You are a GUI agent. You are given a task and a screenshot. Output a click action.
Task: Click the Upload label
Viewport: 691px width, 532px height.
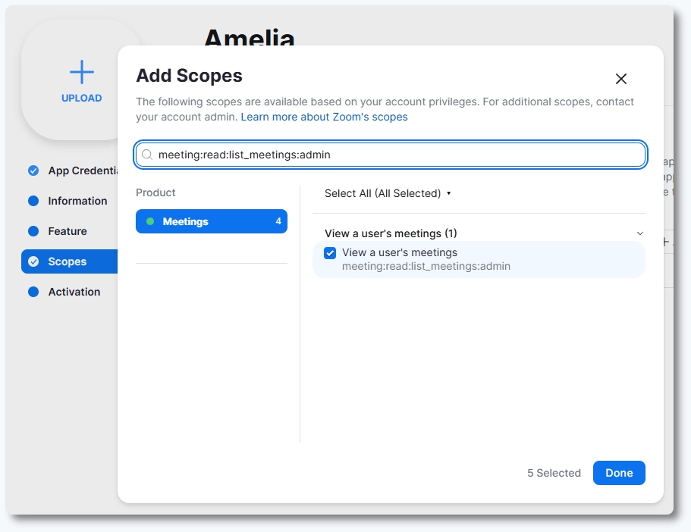(82, 98)
